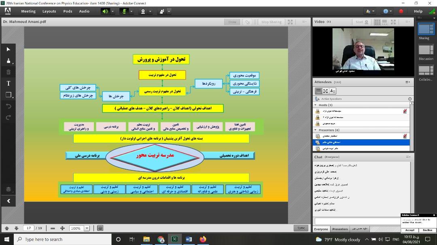Viewport: 437px width, 245px height.
Task: Collapse the Hosts group in Attendees
Action: (x=316, y=105)
